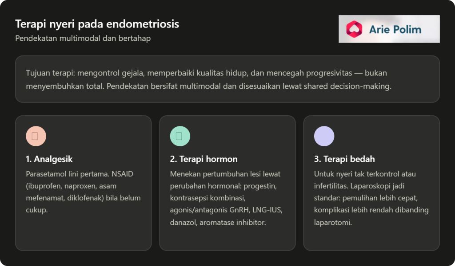The width and height of the screenshot is (455, 266).
Task: Click the Arie Polim logo banner
Action: [x=389, y=29]
